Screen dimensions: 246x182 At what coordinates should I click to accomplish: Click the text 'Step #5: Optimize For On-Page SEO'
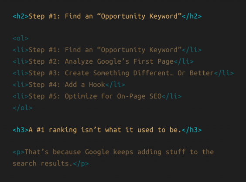pos(95,96)
